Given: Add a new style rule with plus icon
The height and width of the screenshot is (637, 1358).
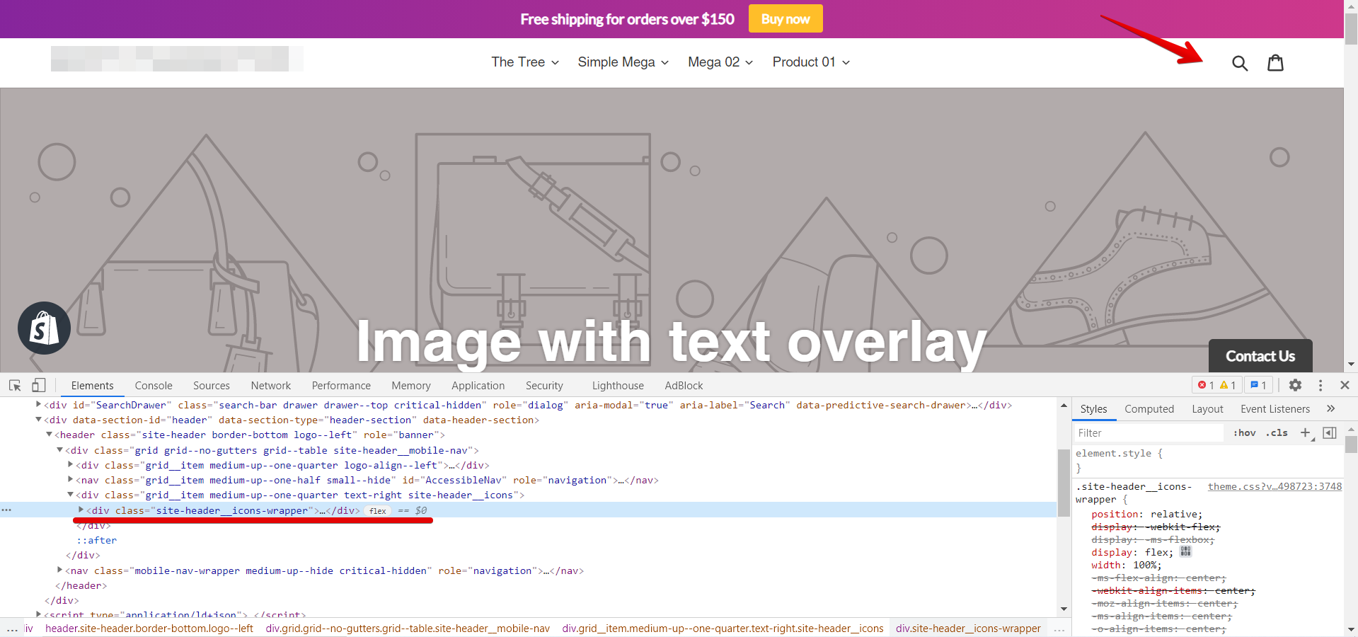Looking at the screenshot, I should coord(1306,432).
